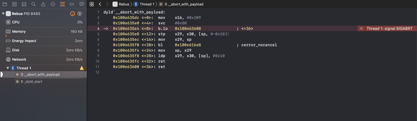
Task: Click the 160 KB memory value
Action: point(77,32)
